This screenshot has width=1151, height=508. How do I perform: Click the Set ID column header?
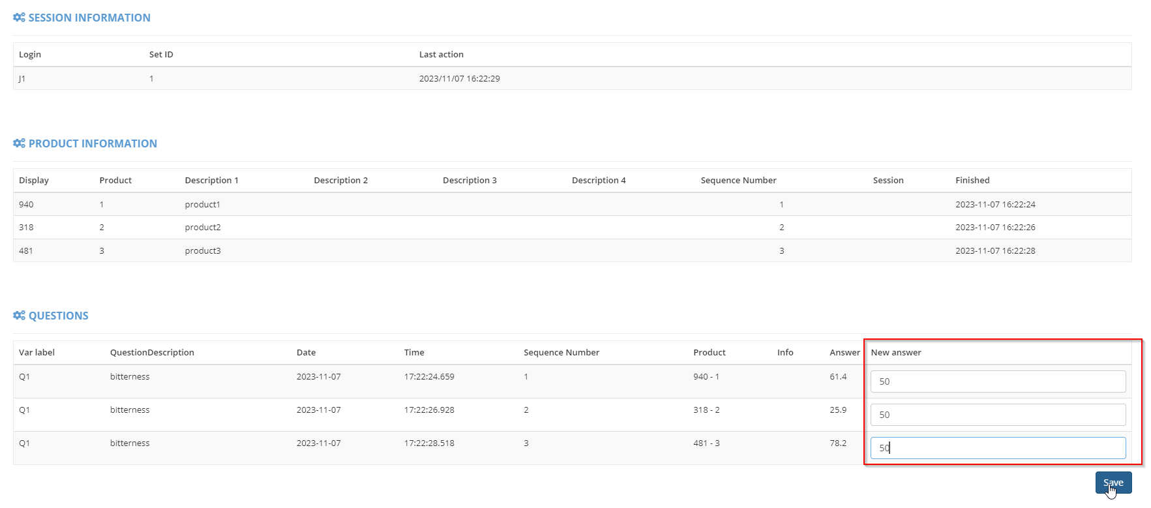click(x=161, y=55)
